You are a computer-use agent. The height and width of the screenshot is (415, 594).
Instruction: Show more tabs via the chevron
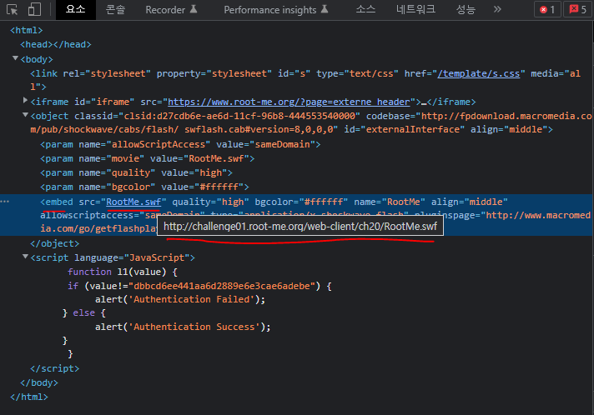coord(497,9)
